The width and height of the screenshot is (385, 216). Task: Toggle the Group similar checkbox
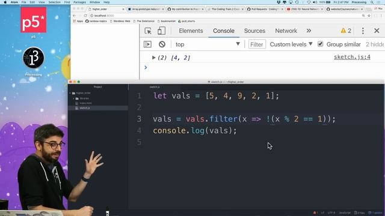[x=320, y=44]
